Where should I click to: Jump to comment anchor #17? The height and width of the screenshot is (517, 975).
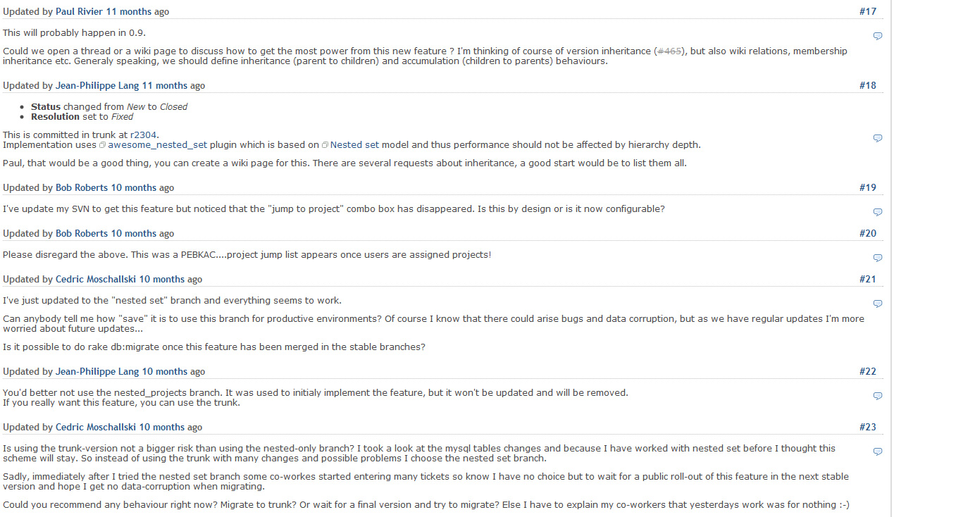[868, 11]
